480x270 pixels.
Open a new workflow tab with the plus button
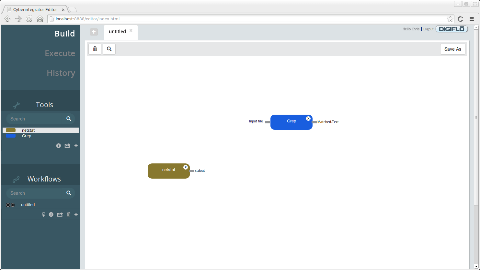coord(94,32)
